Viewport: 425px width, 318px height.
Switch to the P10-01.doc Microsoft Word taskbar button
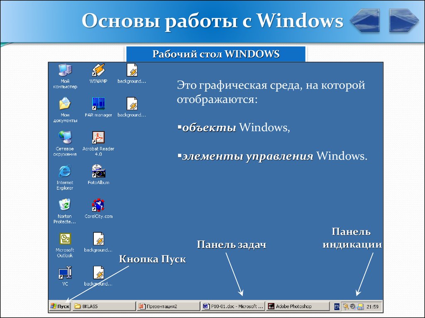[x=233, y=306]
